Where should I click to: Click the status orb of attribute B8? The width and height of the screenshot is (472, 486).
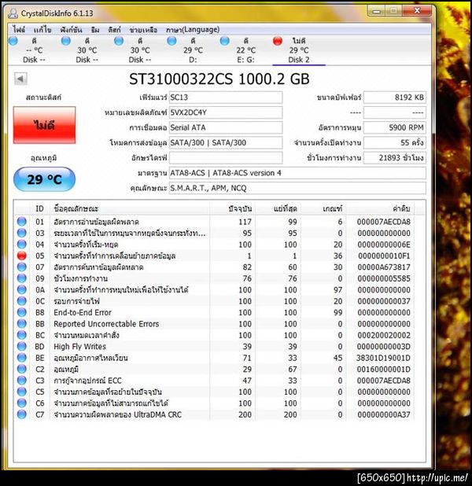(22, 312)
